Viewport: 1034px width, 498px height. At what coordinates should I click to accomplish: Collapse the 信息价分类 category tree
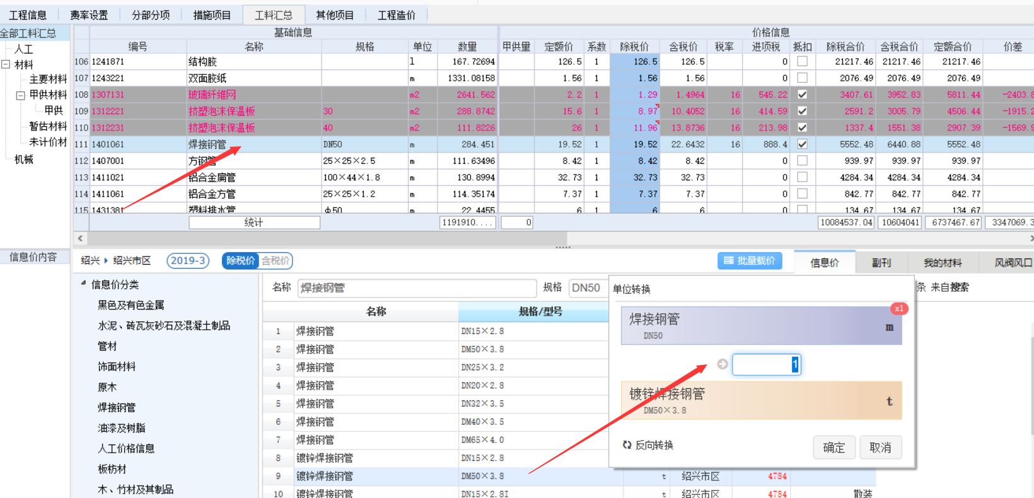click(x=83, y=284)
